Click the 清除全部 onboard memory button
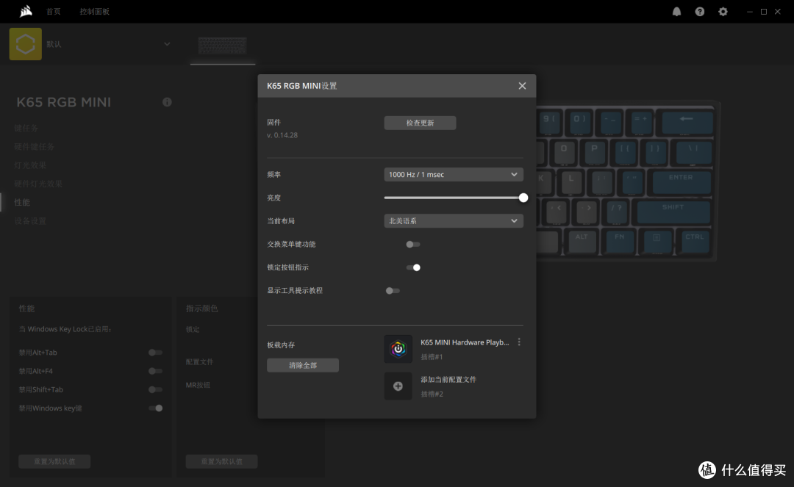This screenshot has width=794, height=487. coord(303,365)
